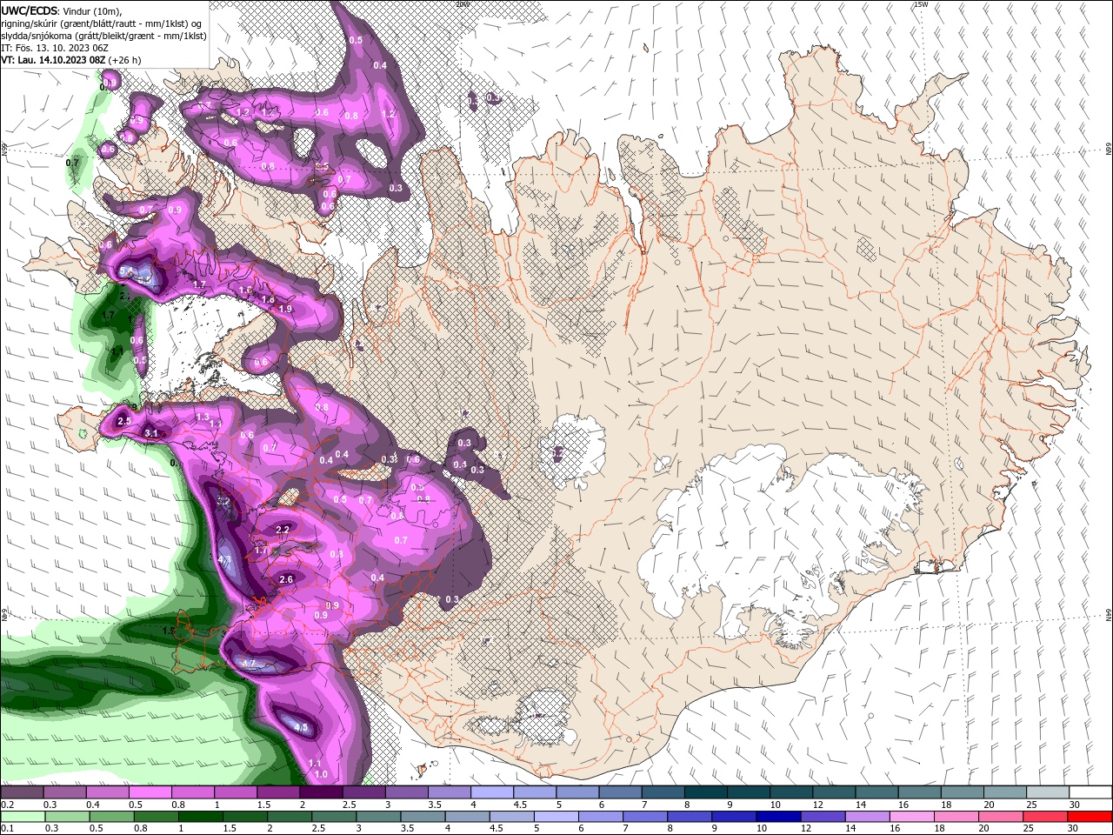Click the white 30 swatch in the snow legend
The height and width of the screenshot is (835, 1113).
click(x=1090, y=792)
